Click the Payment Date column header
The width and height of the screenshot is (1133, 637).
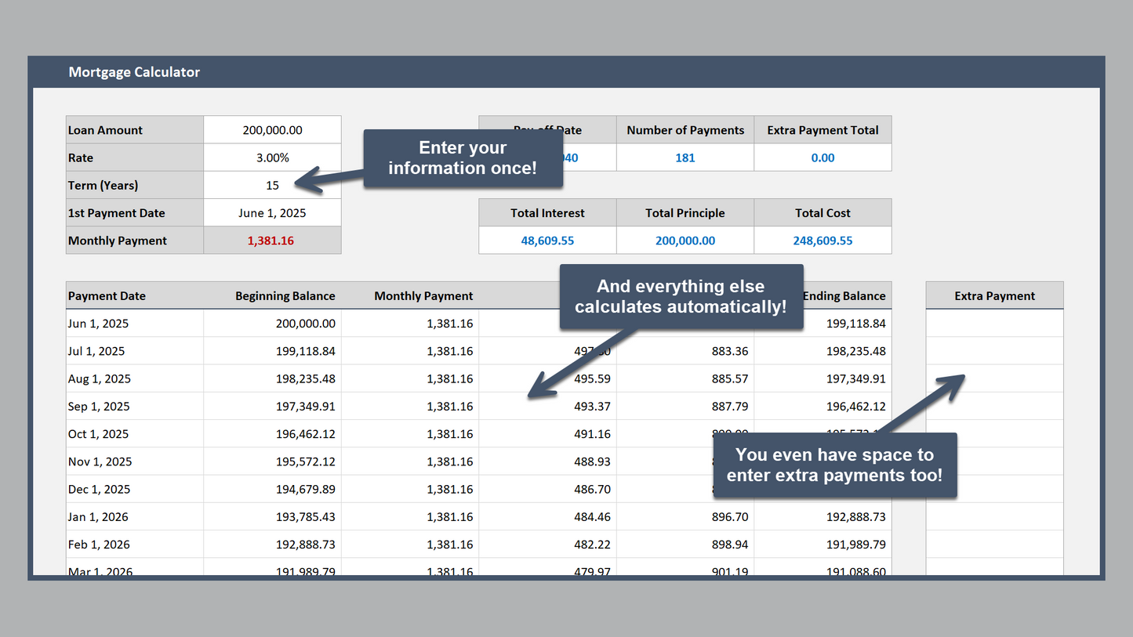coord(135,296)
